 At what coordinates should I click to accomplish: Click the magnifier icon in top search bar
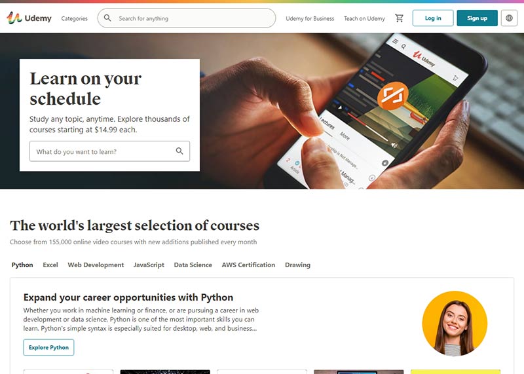tap(107, 18)
